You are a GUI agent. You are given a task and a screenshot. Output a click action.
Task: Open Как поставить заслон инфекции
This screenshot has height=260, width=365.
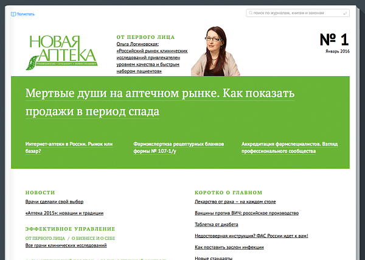tap(229, 247)
